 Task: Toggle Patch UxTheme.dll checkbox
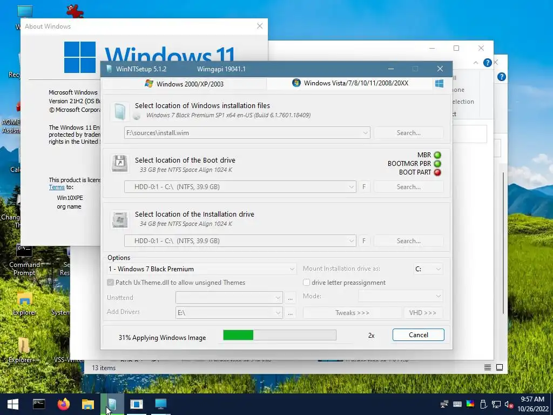110,282
